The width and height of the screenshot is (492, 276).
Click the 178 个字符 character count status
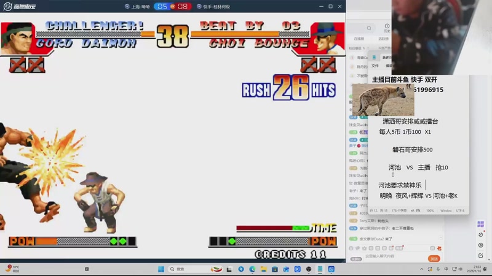pyautogui.click(x=399, y=210)
